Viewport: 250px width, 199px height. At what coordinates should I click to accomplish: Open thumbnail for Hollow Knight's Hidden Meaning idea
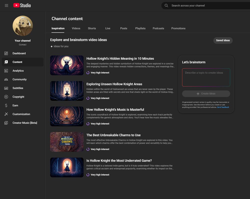[x=67, y=65]
